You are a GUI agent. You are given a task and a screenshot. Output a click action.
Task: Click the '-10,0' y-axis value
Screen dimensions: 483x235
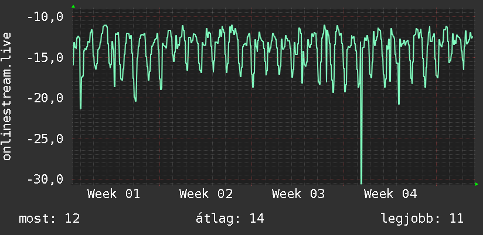point(45,17)
